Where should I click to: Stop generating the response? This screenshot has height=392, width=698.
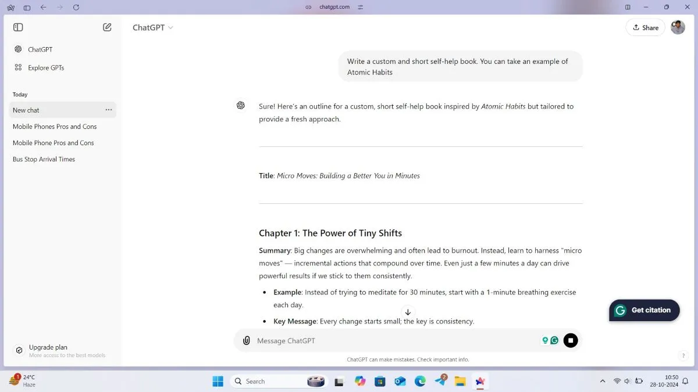[571, 340]
